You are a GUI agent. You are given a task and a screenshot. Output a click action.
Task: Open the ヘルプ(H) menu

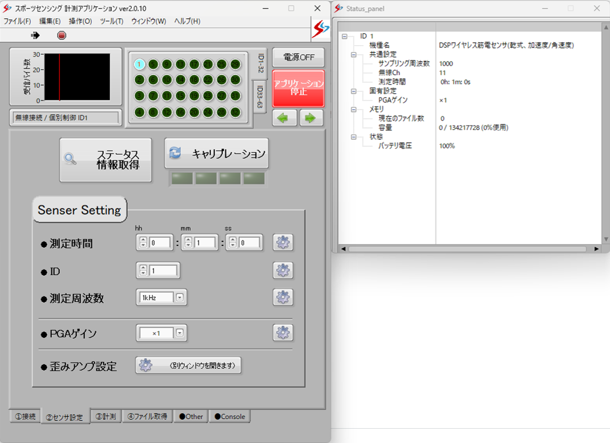[x=187, y=21]
